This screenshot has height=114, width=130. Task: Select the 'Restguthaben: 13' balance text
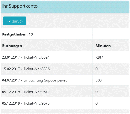(x=17, y=34)
